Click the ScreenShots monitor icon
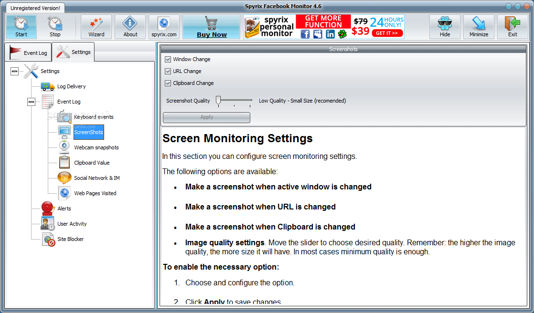 (64, 132)
